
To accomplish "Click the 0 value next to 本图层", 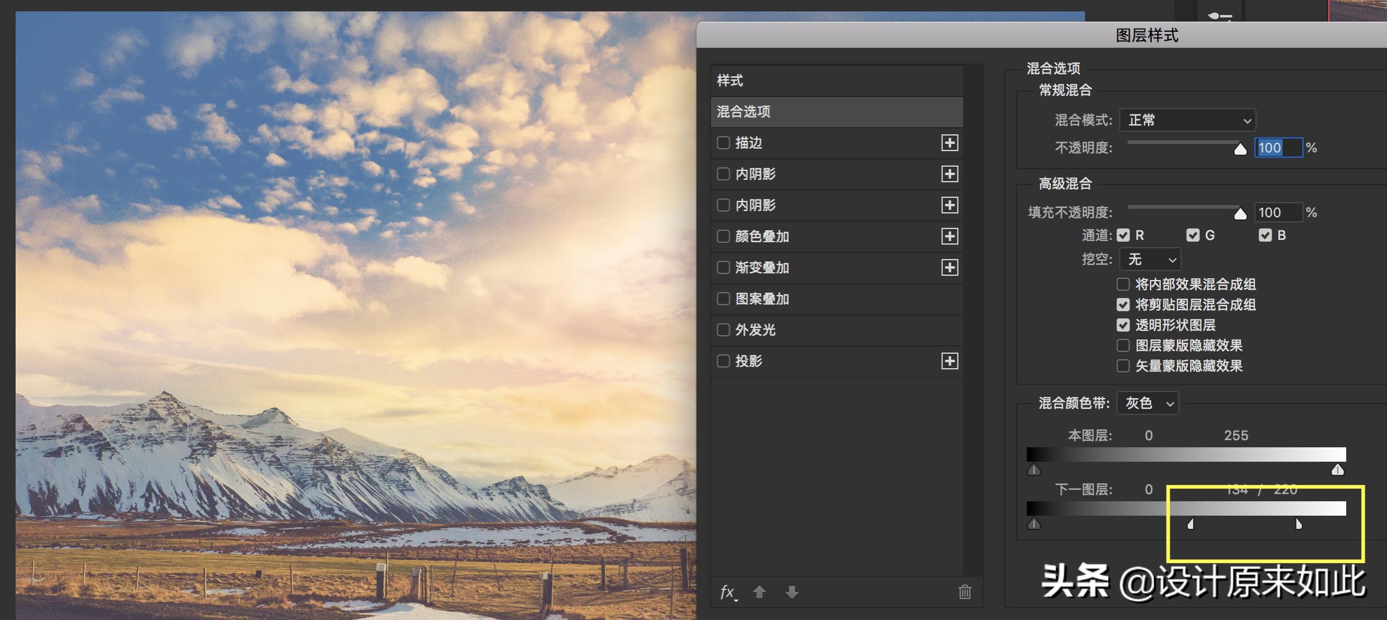I will click(x=1149, y=435).
